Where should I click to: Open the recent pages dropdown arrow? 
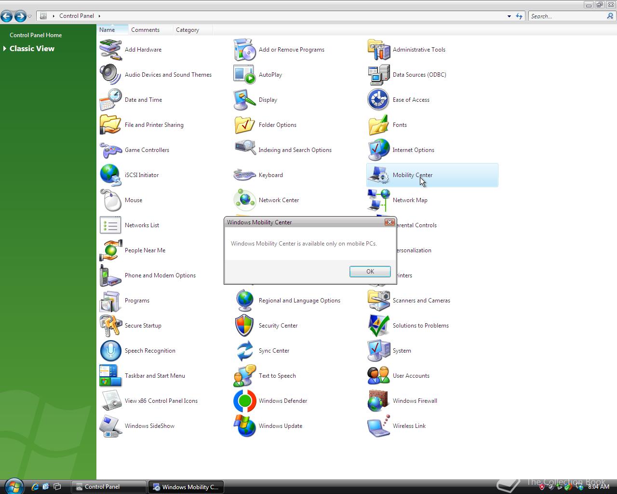[30, 16]
